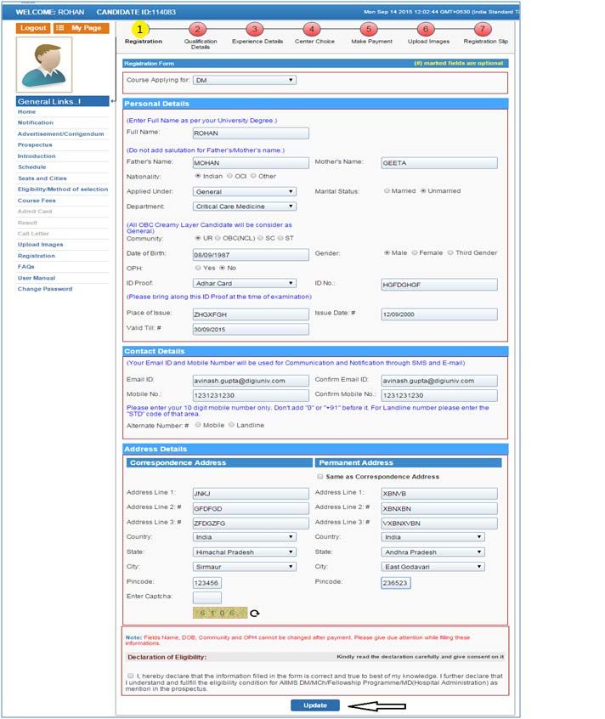The image size is (605, 719).
Task: Select Indian nationality radio button
Action: point(198,176)
